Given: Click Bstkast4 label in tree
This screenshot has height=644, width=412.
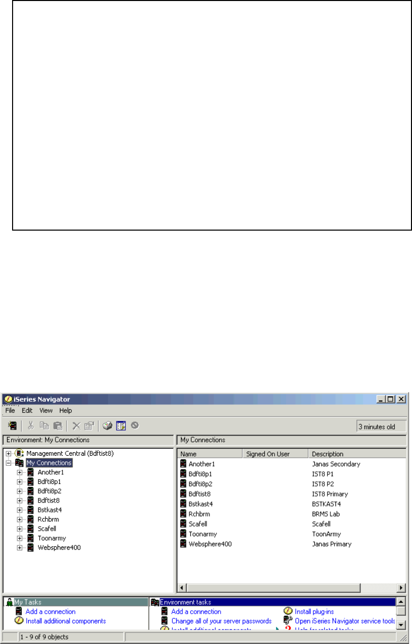Looking at the screenshot, I should [49, 510].
